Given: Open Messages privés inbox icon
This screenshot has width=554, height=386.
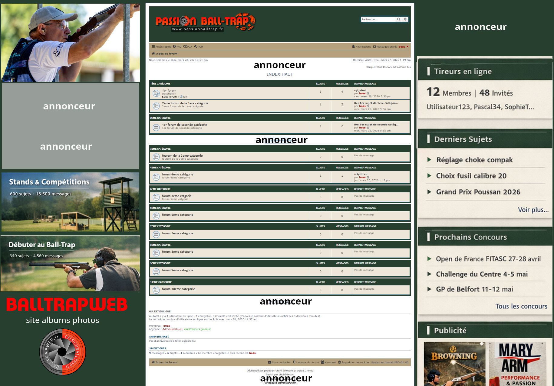Looking at the screenshot, I should 374,47.
